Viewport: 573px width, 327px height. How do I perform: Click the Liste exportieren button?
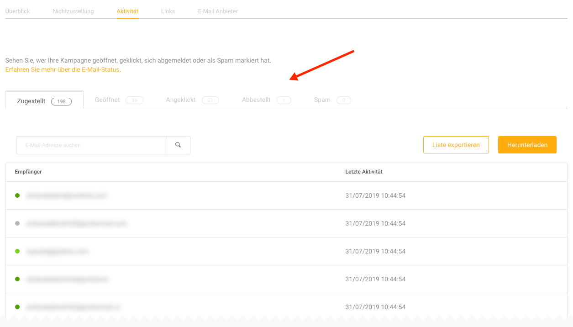pyautogui.click(x=456, y=145)
